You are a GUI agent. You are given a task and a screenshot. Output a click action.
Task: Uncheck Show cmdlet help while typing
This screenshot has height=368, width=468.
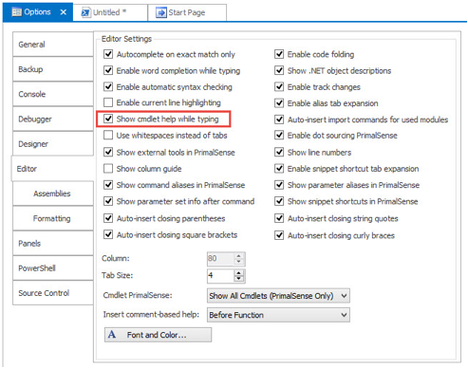(108, 119)
